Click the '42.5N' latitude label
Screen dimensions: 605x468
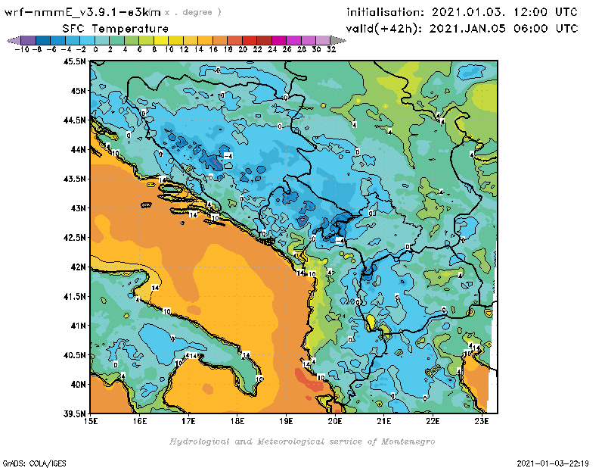[74, 238]
